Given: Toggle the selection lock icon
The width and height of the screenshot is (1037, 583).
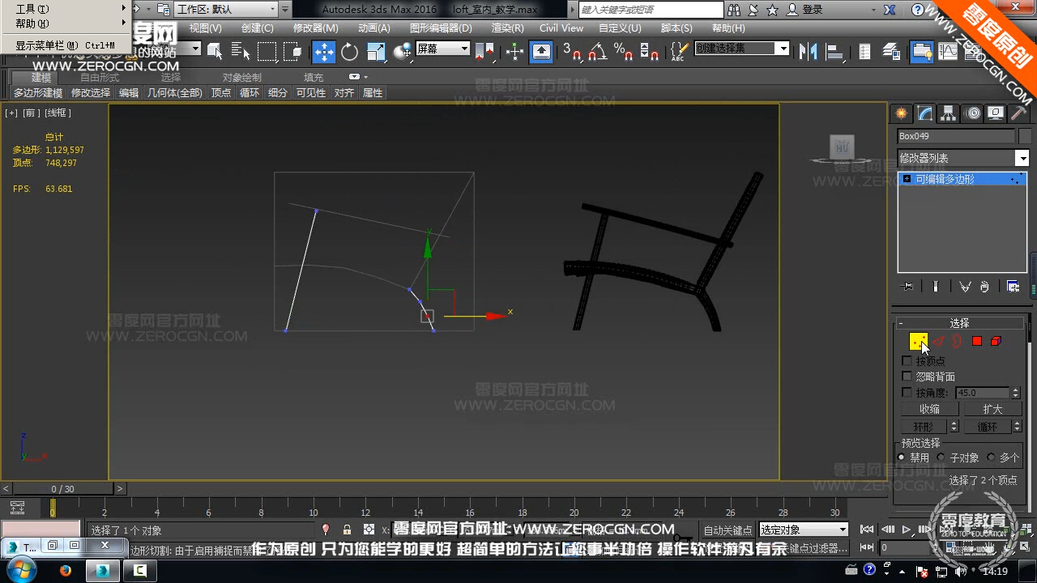Looking at the screenshot, I should [x=347, y=530].
